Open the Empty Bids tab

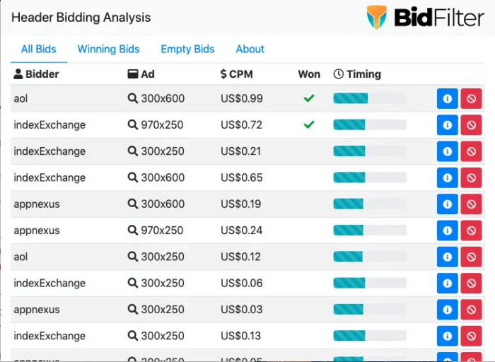(187, 49)
